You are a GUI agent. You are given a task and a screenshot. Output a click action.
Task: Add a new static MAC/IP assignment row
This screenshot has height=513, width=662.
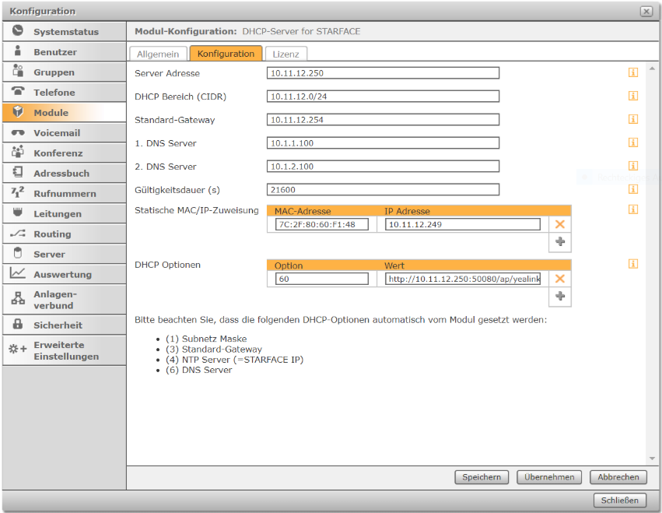coord(560,241)
